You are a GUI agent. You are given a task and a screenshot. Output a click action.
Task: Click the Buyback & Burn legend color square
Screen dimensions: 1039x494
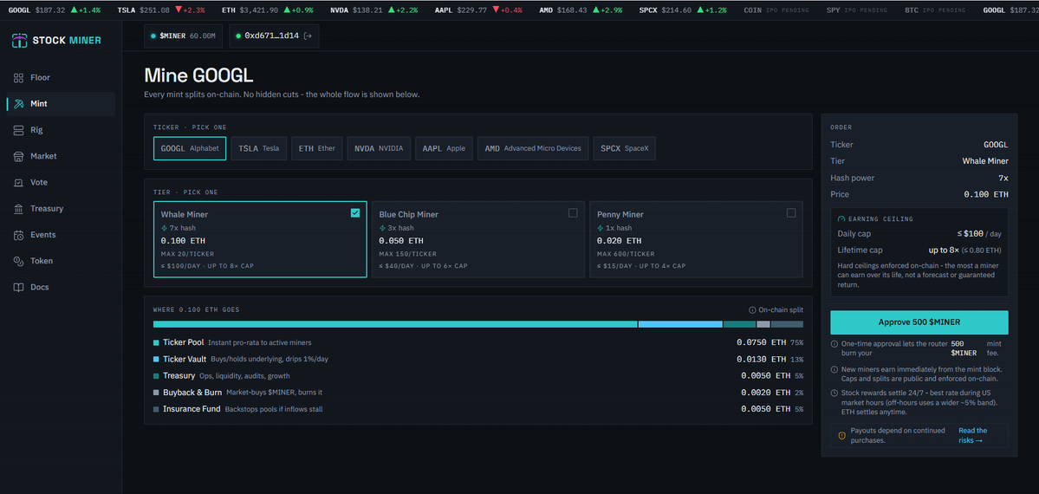point(156,393)
